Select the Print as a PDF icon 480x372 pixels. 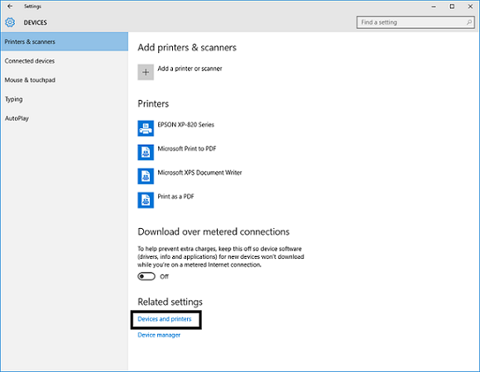pos(146,200)
